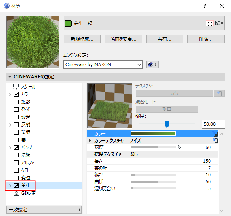Click the greyed 乗算 blend mode button
231x216 pixels.
[167, 109]
